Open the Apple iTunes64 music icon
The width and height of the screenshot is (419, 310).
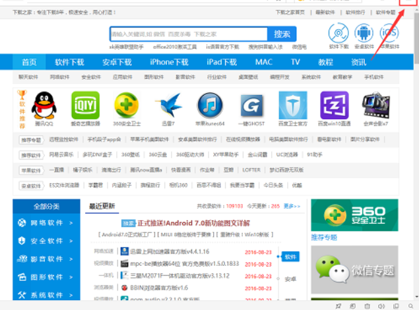tap(210, 106)
